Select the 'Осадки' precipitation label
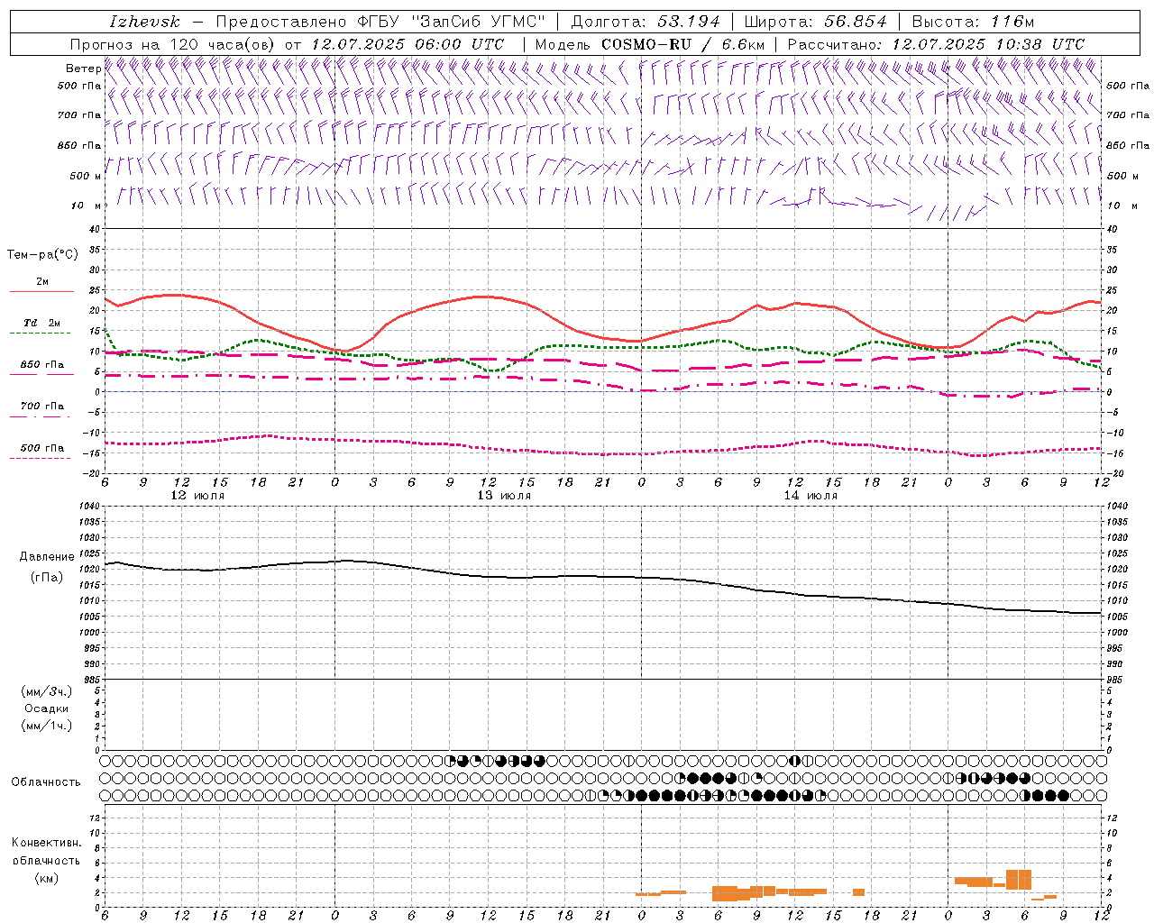The width and height of the screenshot is (1154, 923). coord(47,708)
